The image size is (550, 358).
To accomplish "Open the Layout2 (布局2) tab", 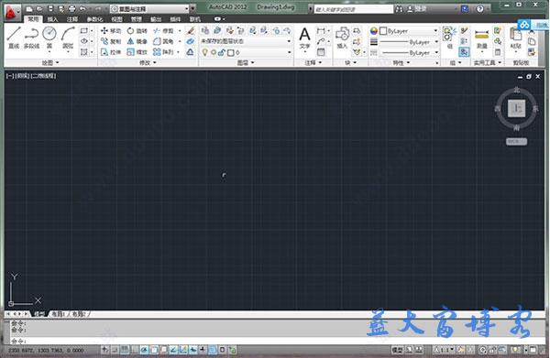I will click(79, 314).
